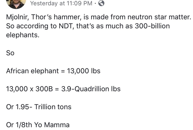Click the 3.9-Quadrillion lbs result
Screen dimensions: 193x130
[x=91, y=89]
